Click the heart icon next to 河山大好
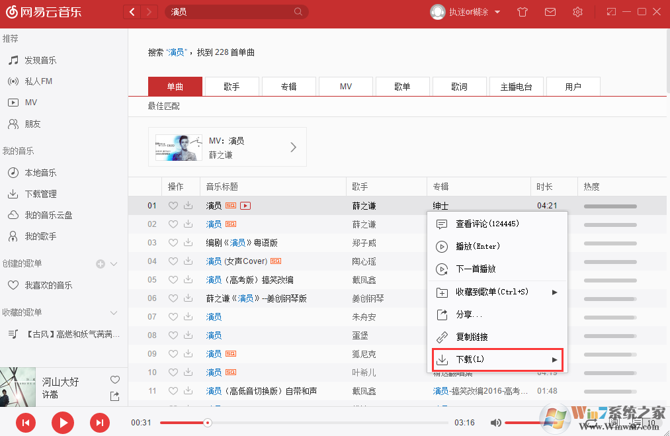Screen dimensions: 670x436 coord(115,379)
